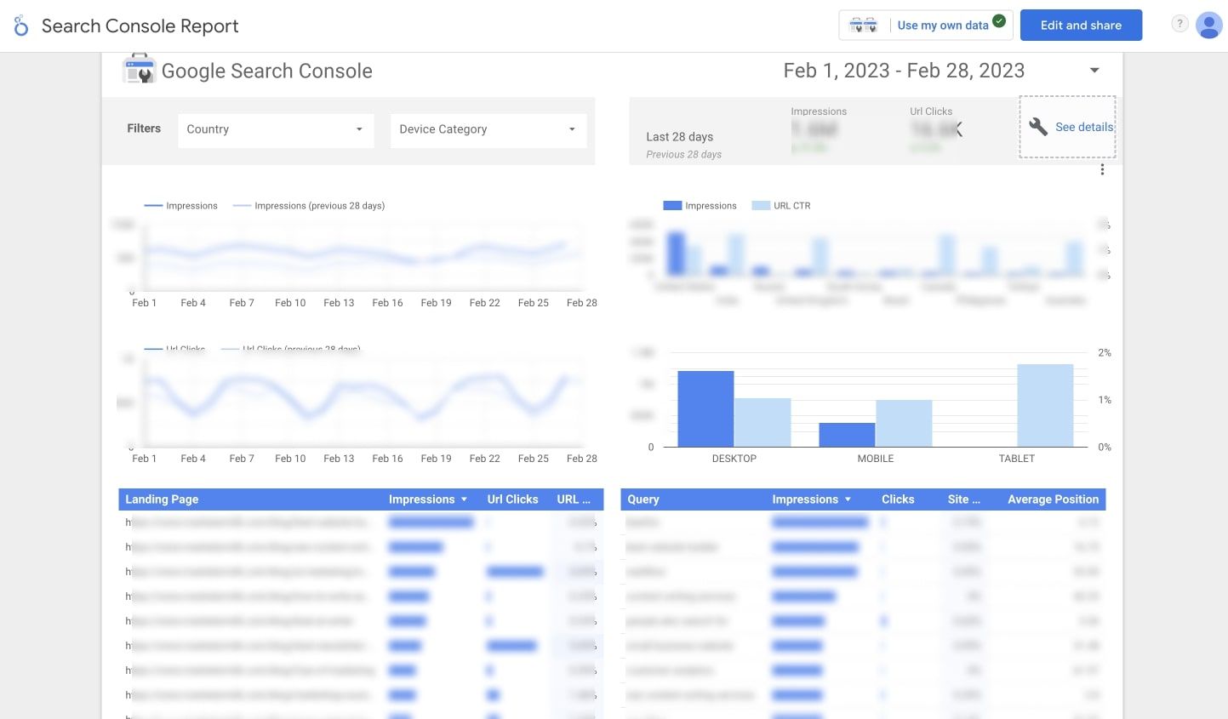Open the See details link

click(1083, 127)
